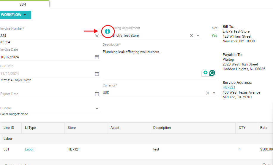This screenshot has height=165, width=273.
Task: Open the WORKFLOW dropdown button
Action: [x=15, y=15]
